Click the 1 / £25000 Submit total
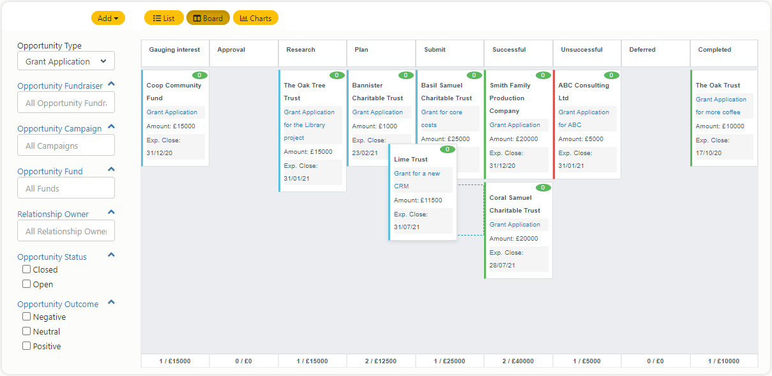Viewport: 772px width, 376px height. pyautogui.click(x=450, y=361)
